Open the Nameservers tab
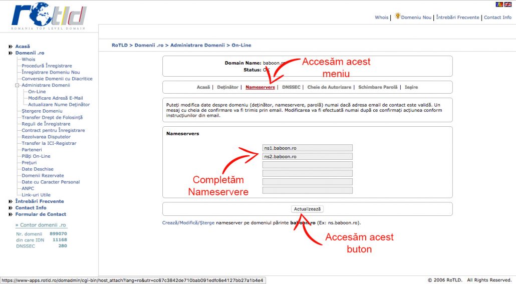Viewport: 516px width, 284px height. coord(260,87)
